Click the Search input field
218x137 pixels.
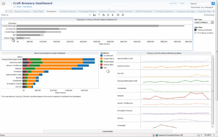[x=200, y=4]
